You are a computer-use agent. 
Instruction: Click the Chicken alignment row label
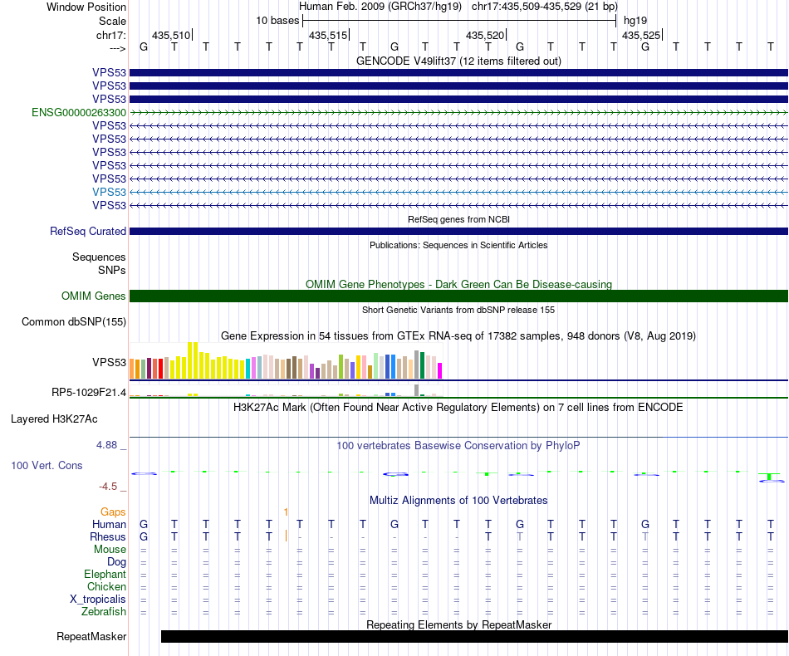106,586
